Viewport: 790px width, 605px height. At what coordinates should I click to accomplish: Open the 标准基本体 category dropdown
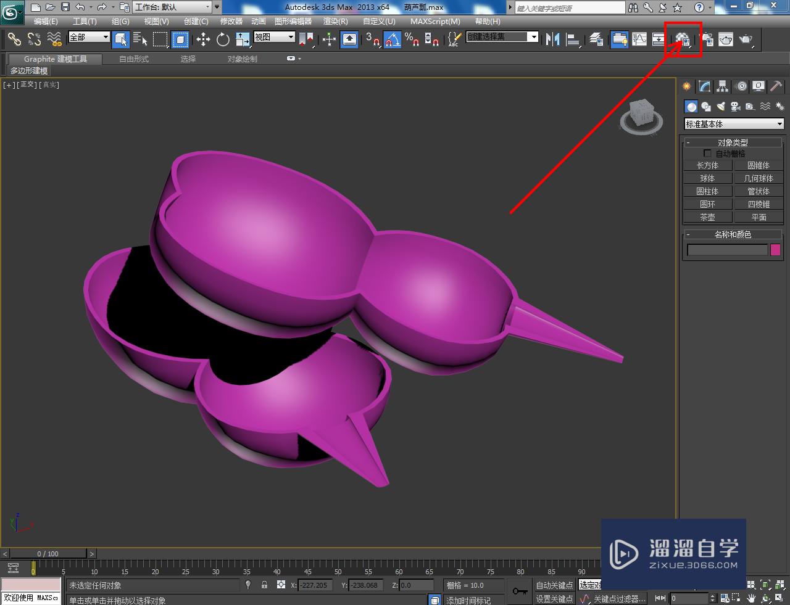click(734, 124)
